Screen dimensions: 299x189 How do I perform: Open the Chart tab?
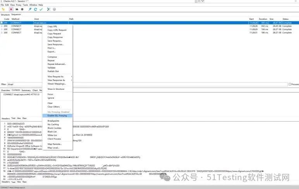tap(35, 90)
